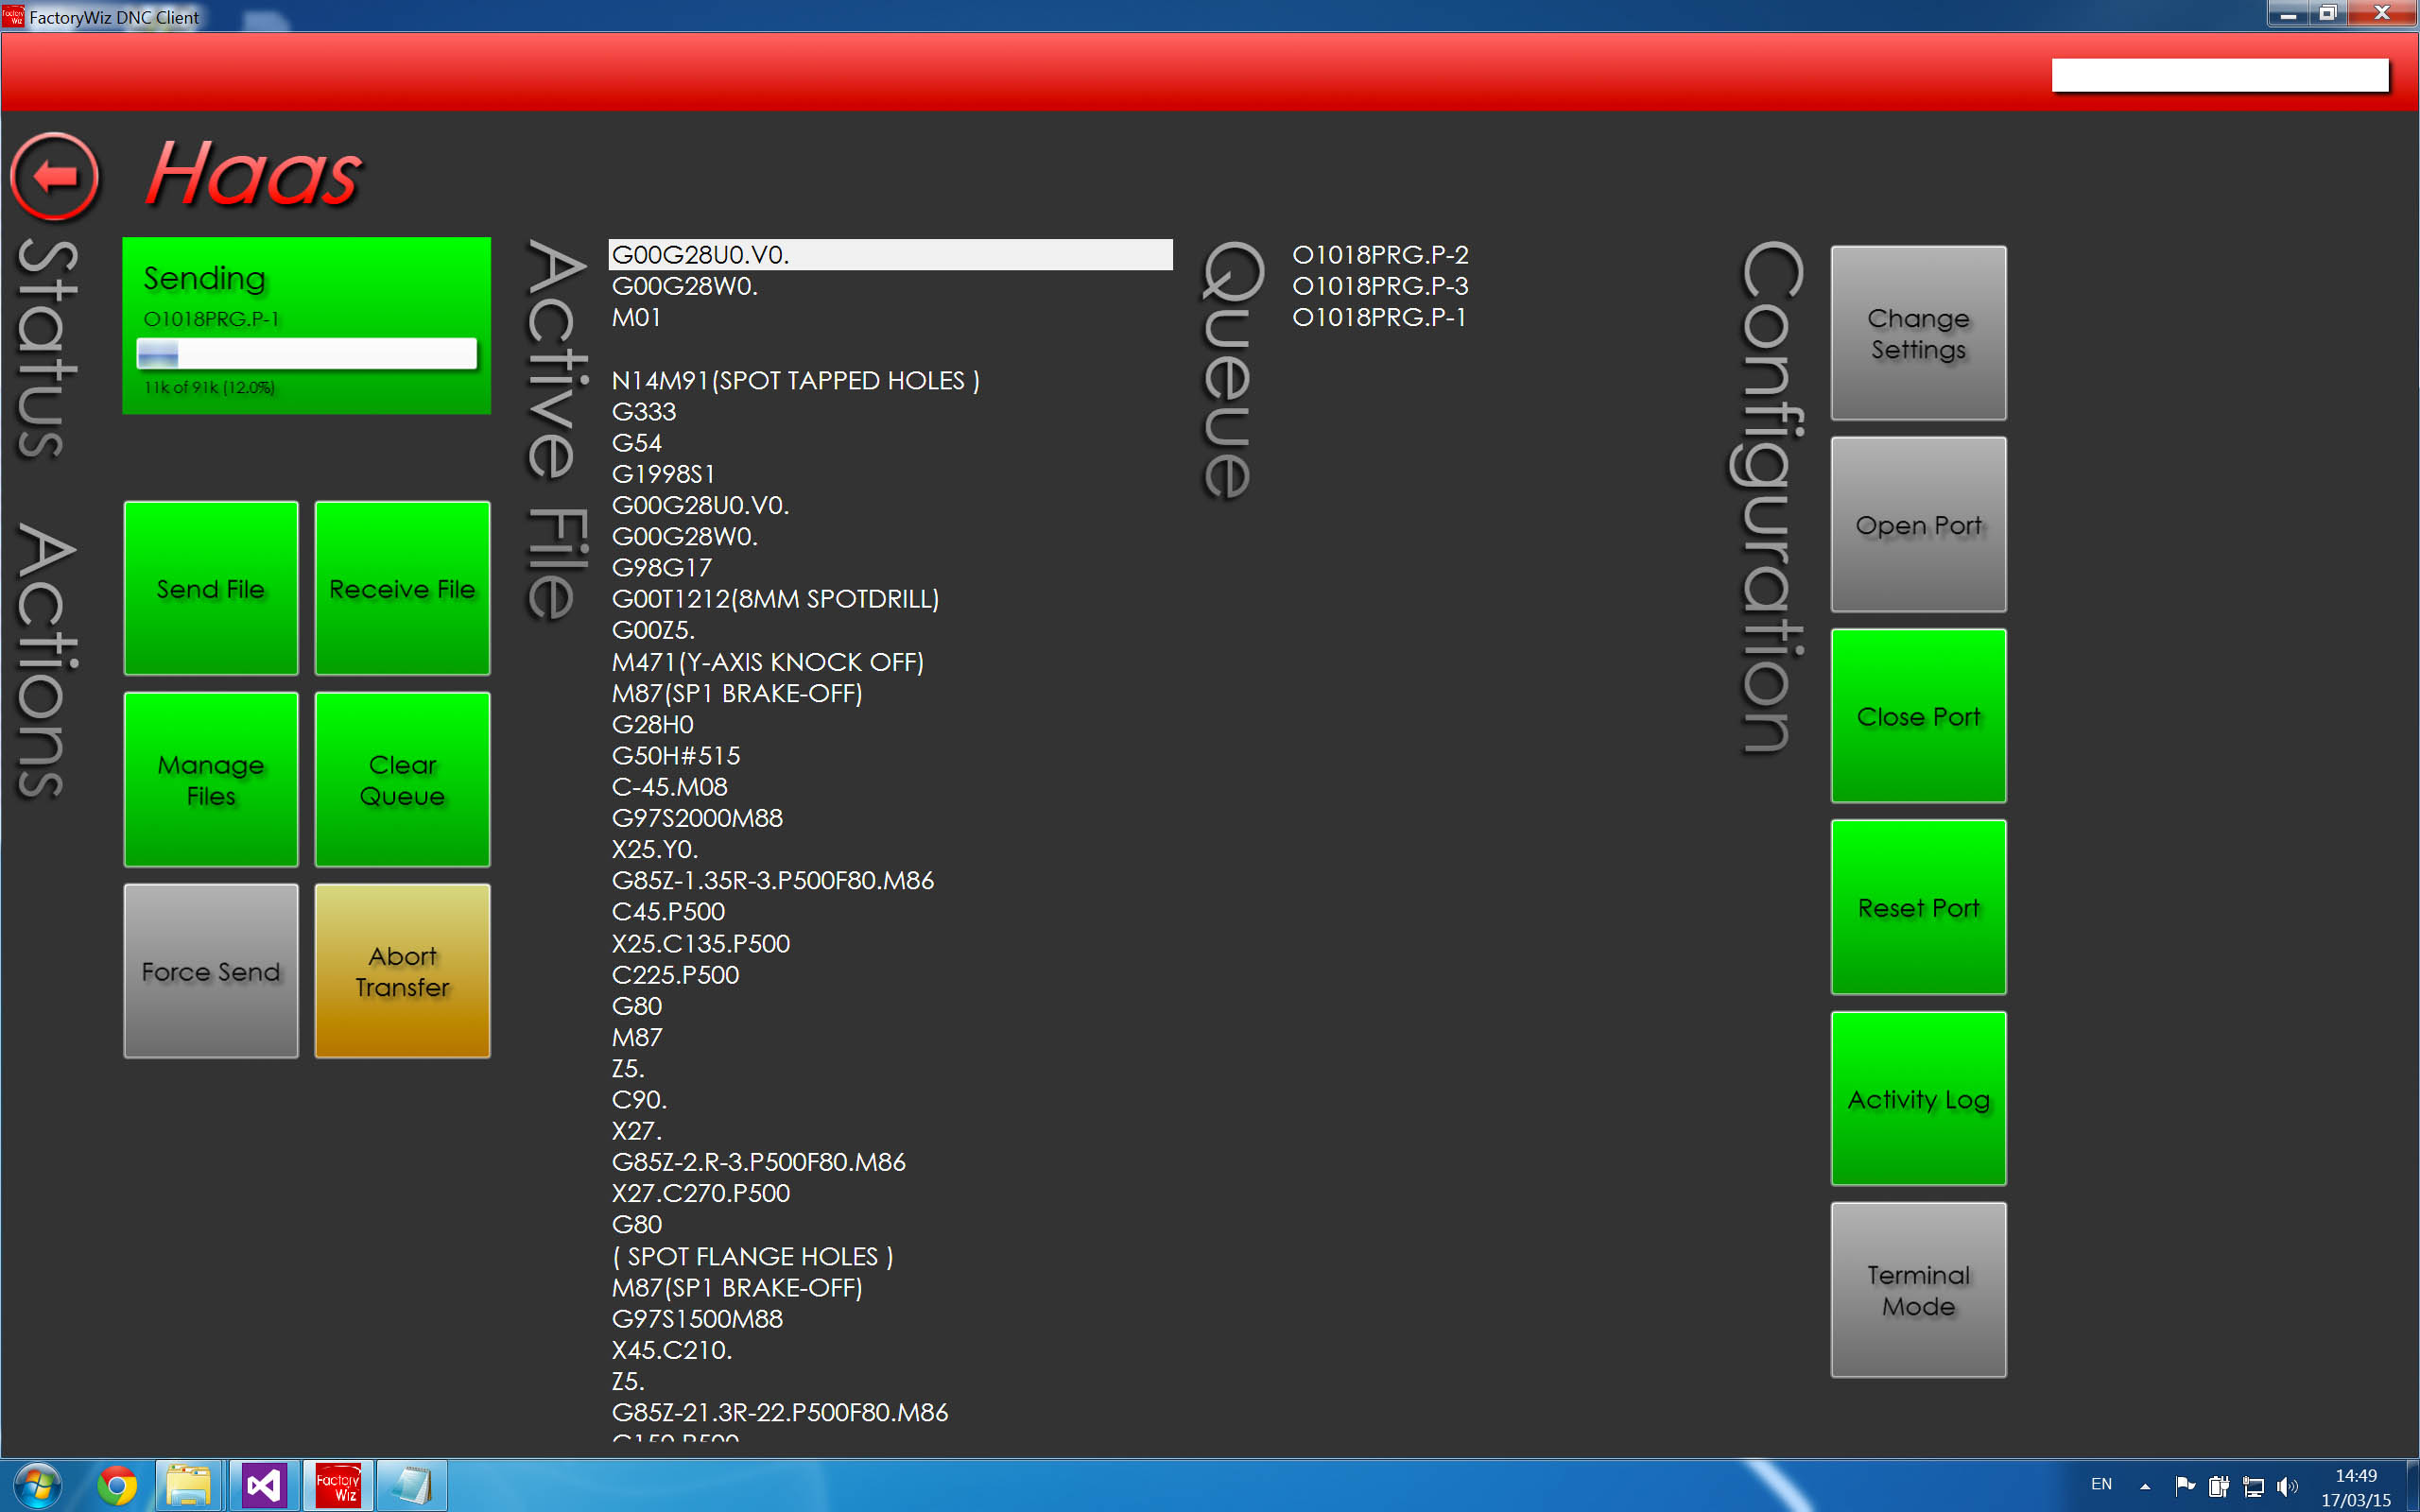Select queue item O1018PRG.P-2
The image size is (2420, 1512).
[x=1380, y=255]
